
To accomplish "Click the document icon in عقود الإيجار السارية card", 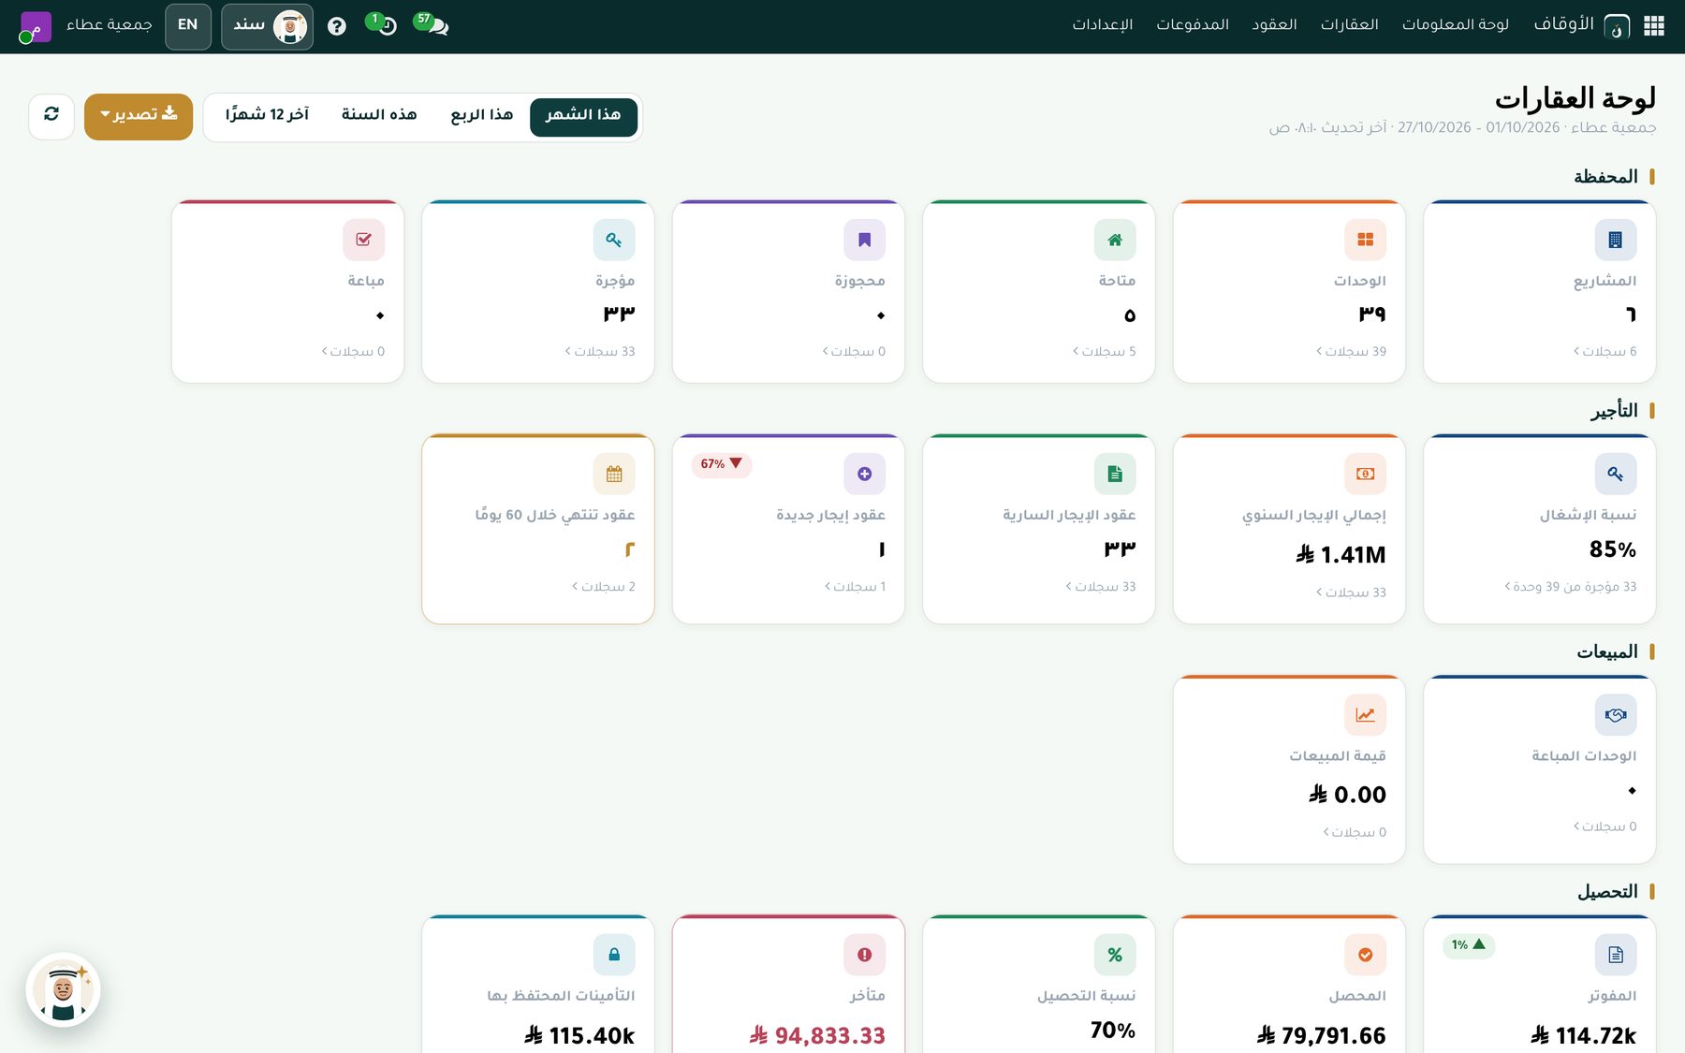I will (x=1115, y=474).
